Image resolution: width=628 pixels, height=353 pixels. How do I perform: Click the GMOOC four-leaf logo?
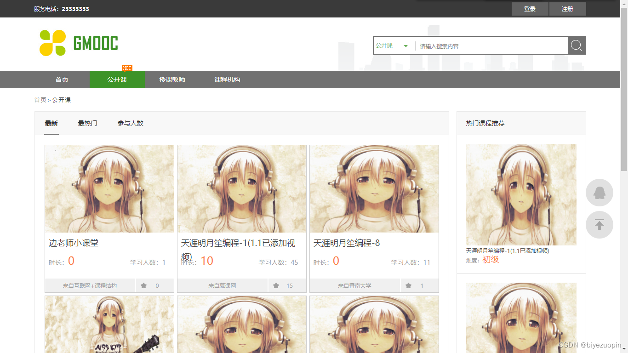pyautogui.click(x=53, y=43)
